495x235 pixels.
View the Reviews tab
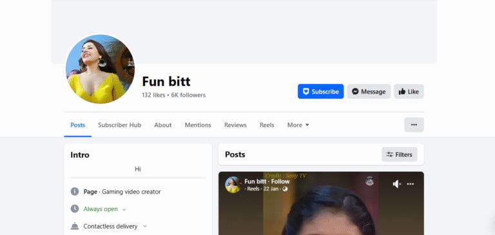pos(235,125)
